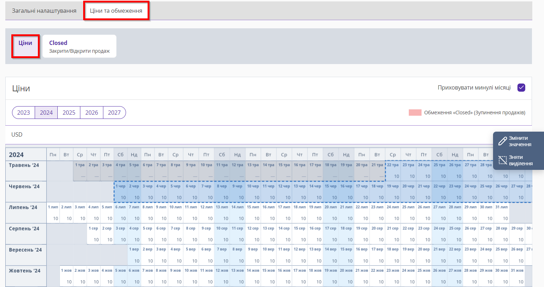544x287 pixels.
Task: Choose year 2024 in the year selector
Action: (46, 113)
